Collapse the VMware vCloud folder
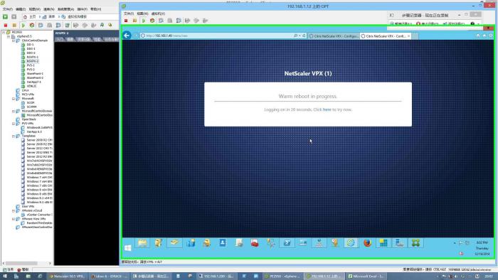The width and height of the screenshot is (498, 280). (x=14, y=210)
